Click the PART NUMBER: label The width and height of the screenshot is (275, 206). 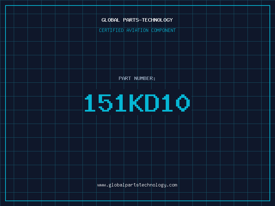(x=137, y=78)
